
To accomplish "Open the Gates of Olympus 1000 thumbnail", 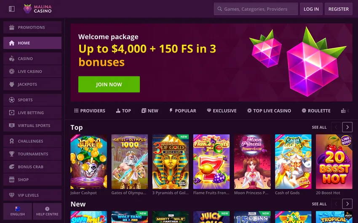I will (129, 162).
